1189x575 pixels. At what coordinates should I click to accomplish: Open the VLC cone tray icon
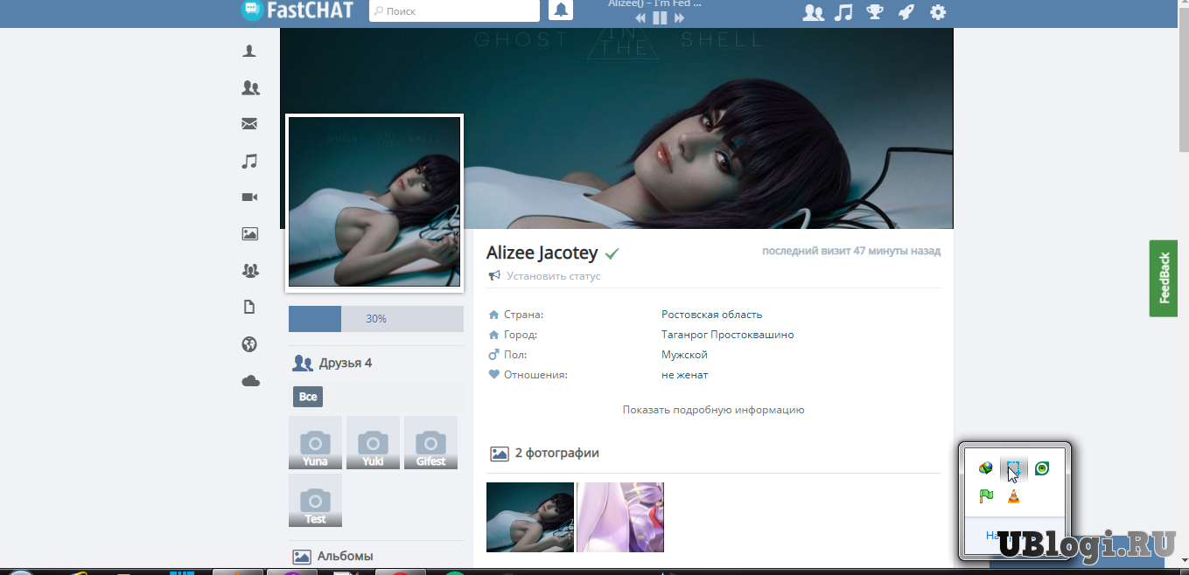1013,496
